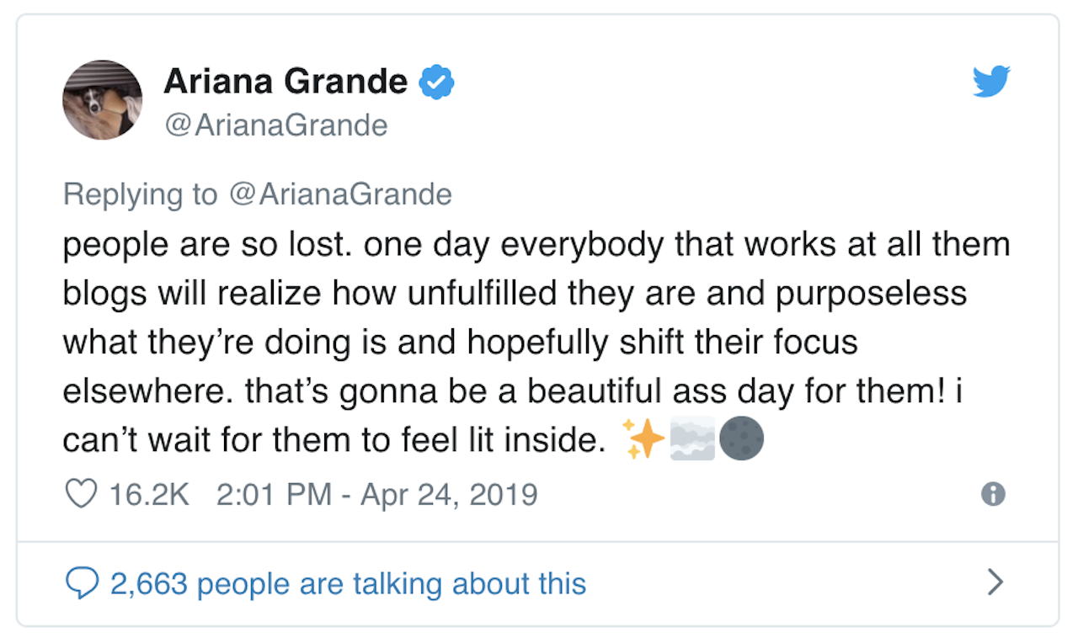Click the 2:01 PM tweet timestamp

[274, 494]
